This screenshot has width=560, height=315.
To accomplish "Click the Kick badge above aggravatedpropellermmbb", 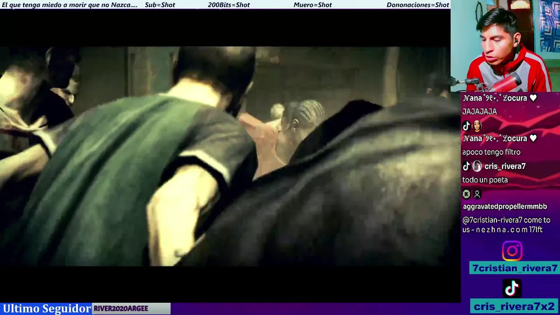I will point(466,194).
